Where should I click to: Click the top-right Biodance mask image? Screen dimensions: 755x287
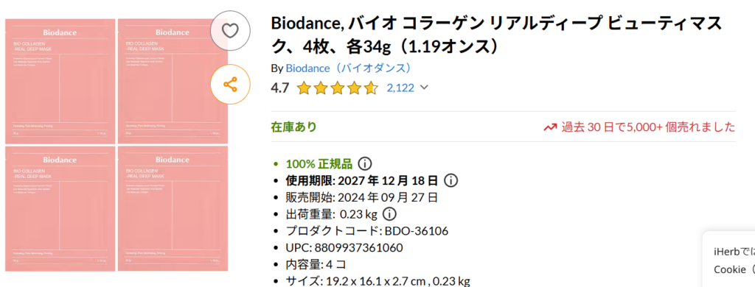tap(173, 81)
